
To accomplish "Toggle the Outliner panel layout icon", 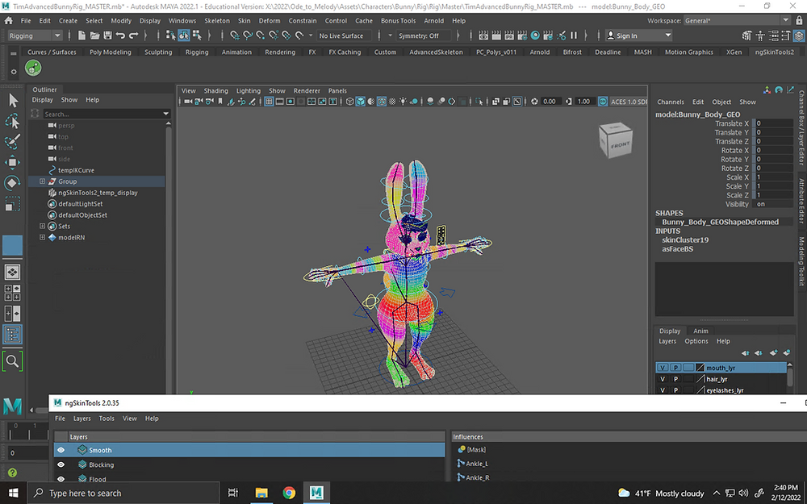I will (12, 335).
